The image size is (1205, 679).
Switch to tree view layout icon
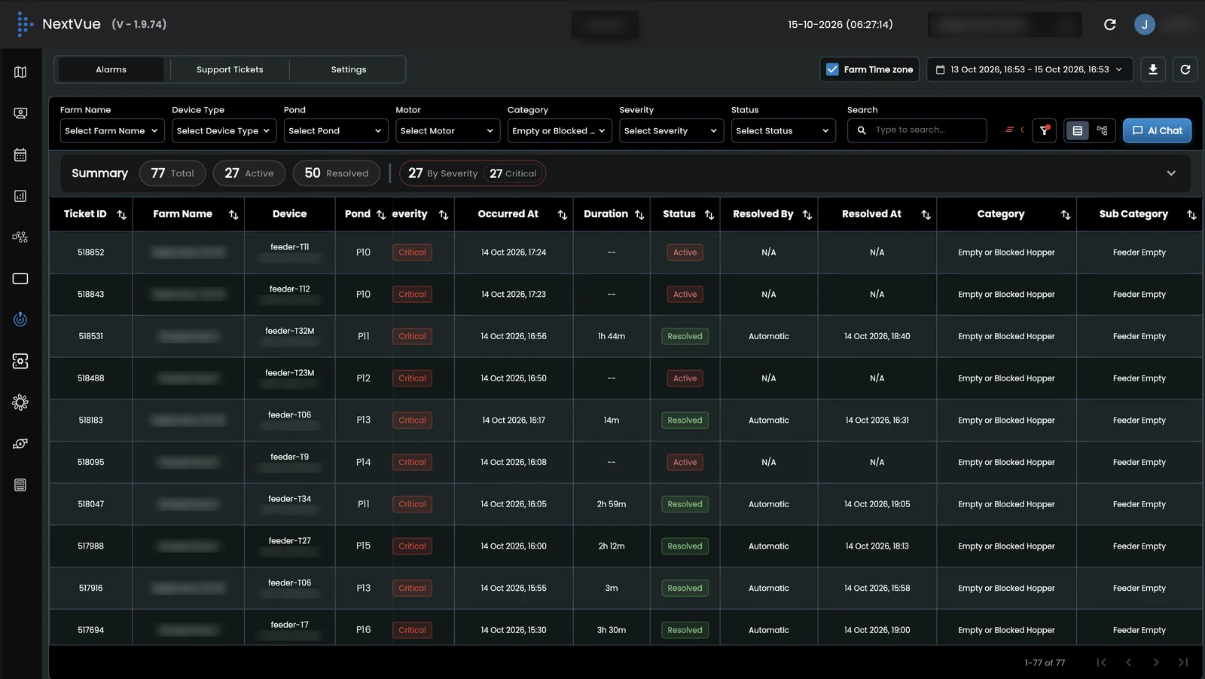(x=1103, y=130)
